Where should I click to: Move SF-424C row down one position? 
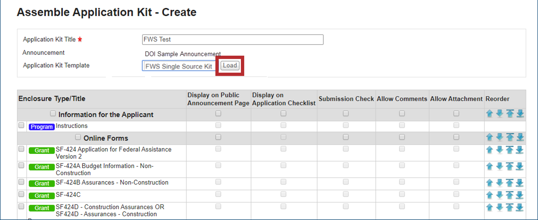pyautogui.click(x=499, y=195)
